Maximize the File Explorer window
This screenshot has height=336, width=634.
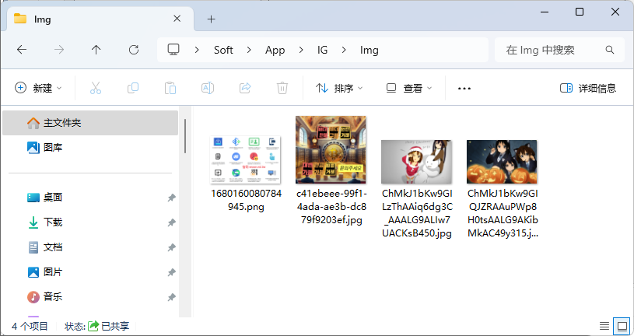point(580,12)
